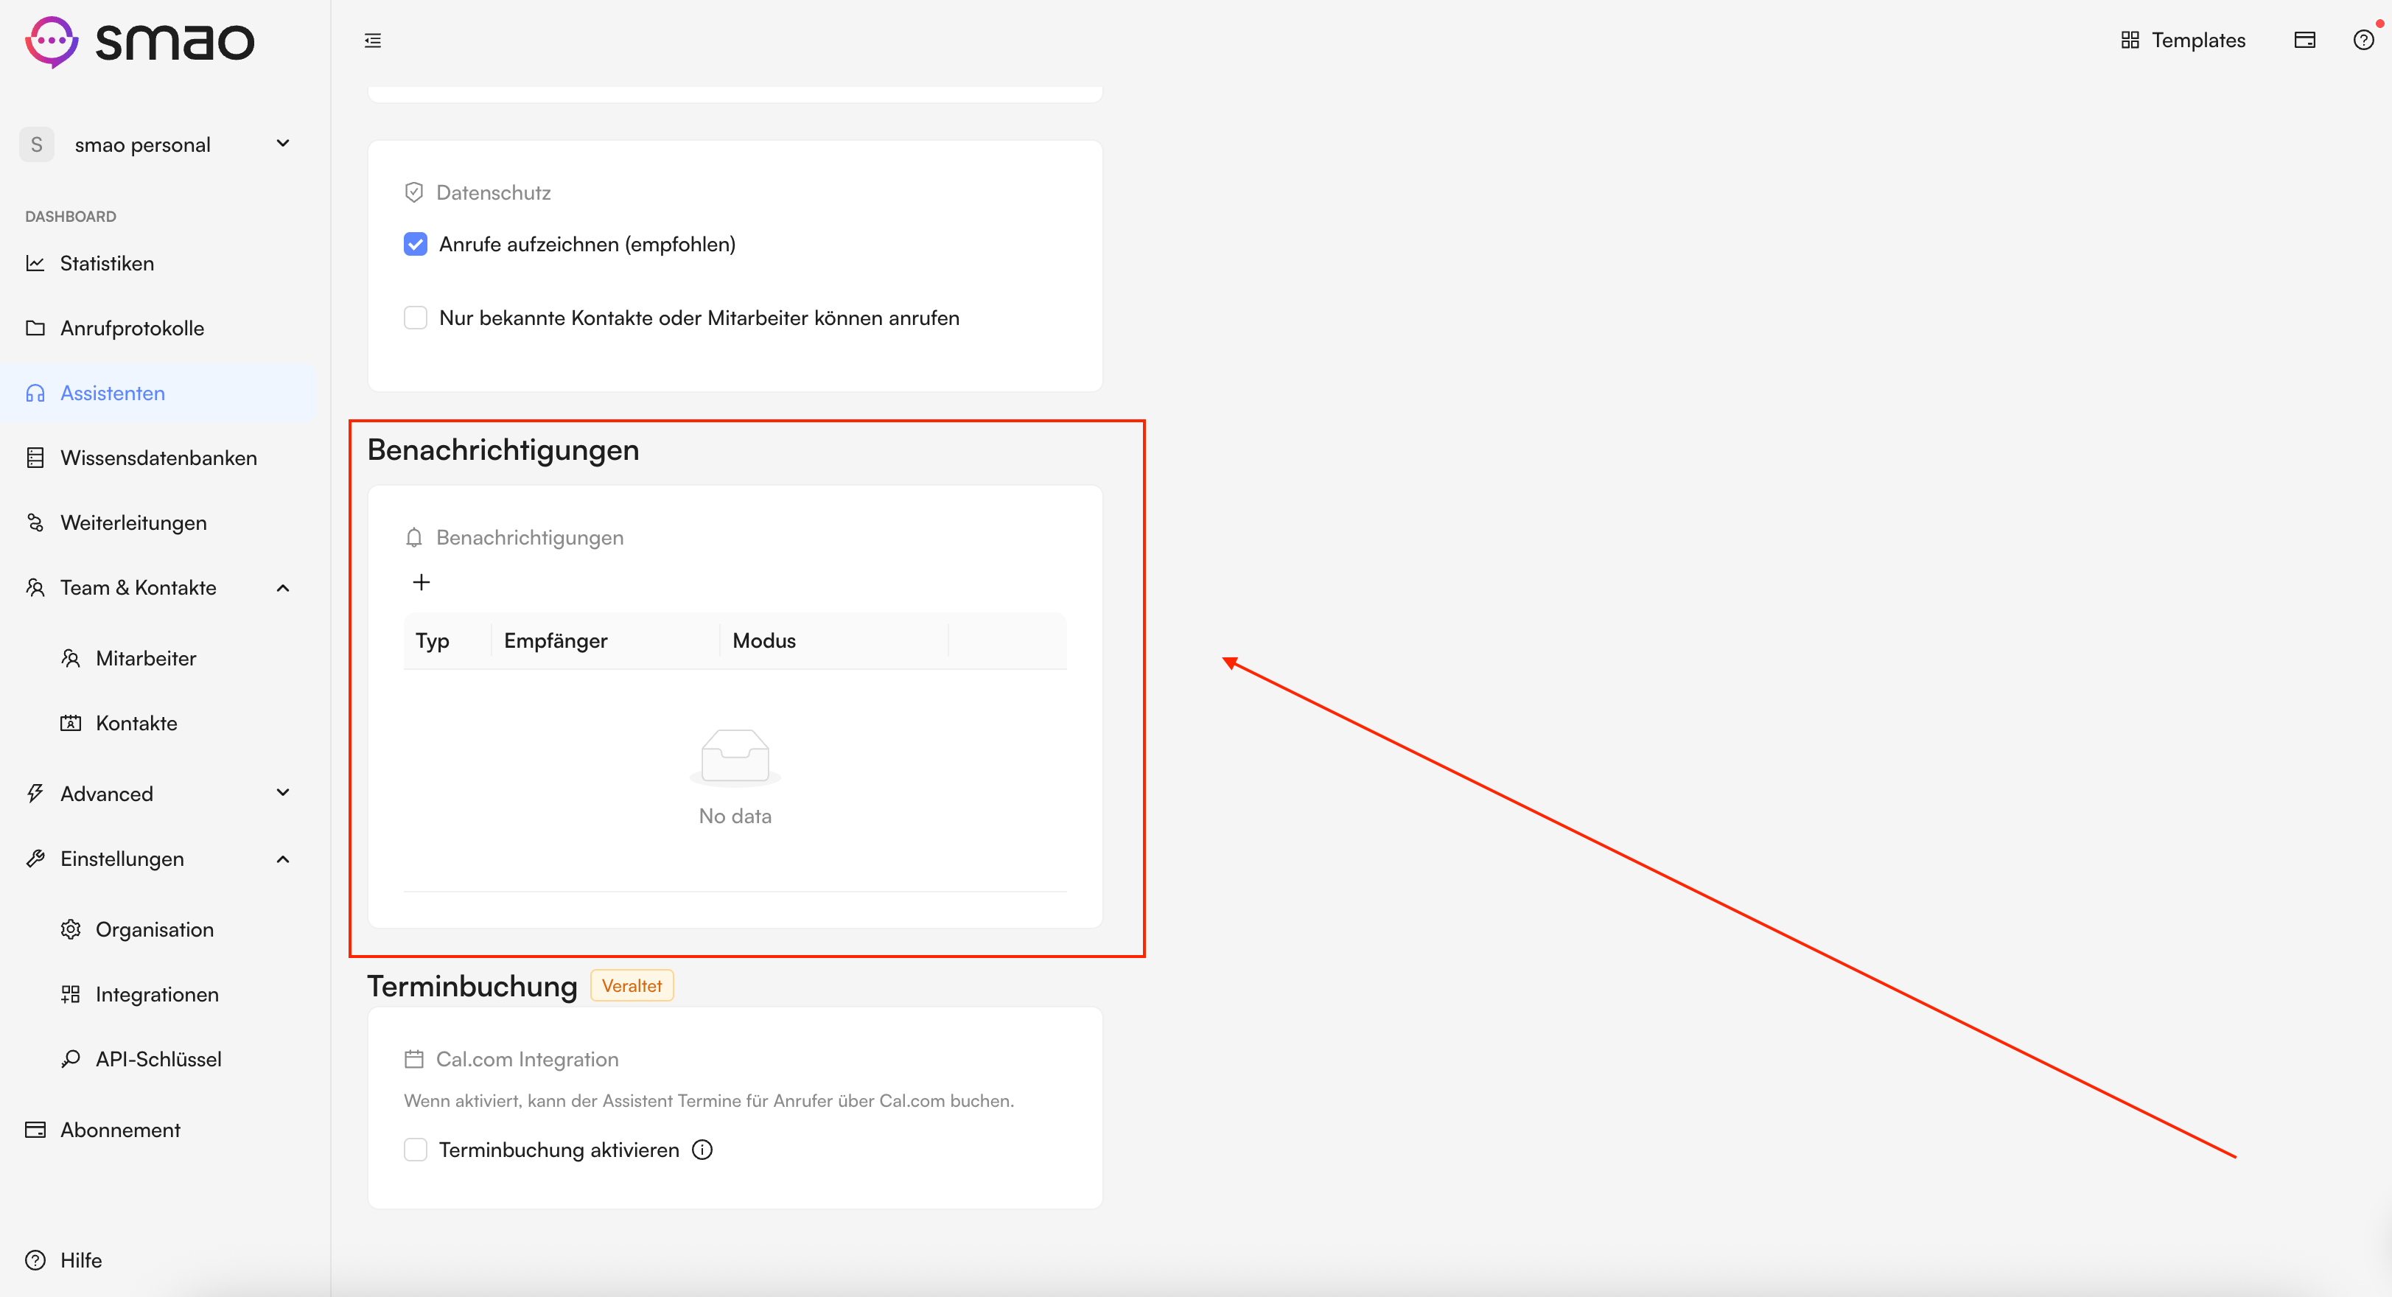Click the info icon beside Terminbuchung aktivieren
Viewport: 2392px width, 1297px height.
click(703, 1150)
